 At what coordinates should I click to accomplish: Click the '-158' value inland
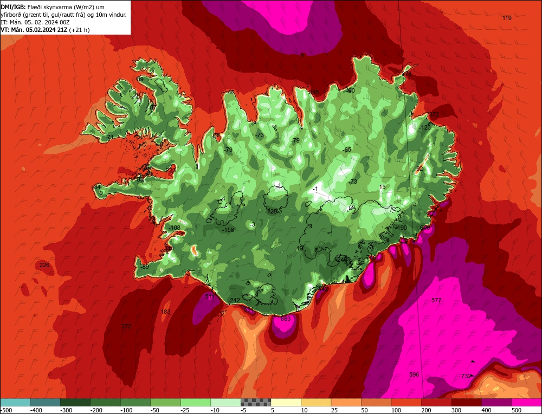[x=228, y=230]
